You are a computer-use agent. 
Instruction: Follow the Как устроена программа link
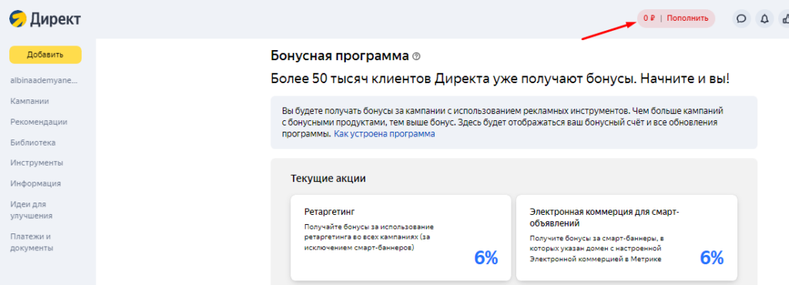(x=384, y=134)
